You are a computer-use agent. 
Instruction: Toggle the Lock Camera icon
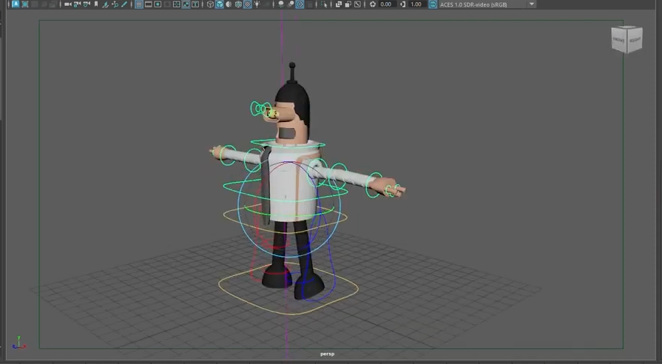(77, 4)
